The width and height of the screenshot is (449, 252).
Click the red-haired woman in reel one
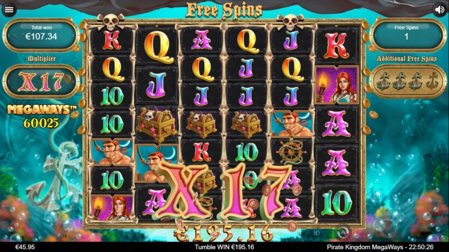pyautogui.click(x=112, y=208)
